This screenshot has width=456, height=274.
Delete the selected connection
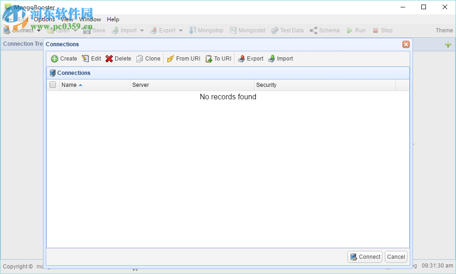pyautogui.click(x=118, y=59)
